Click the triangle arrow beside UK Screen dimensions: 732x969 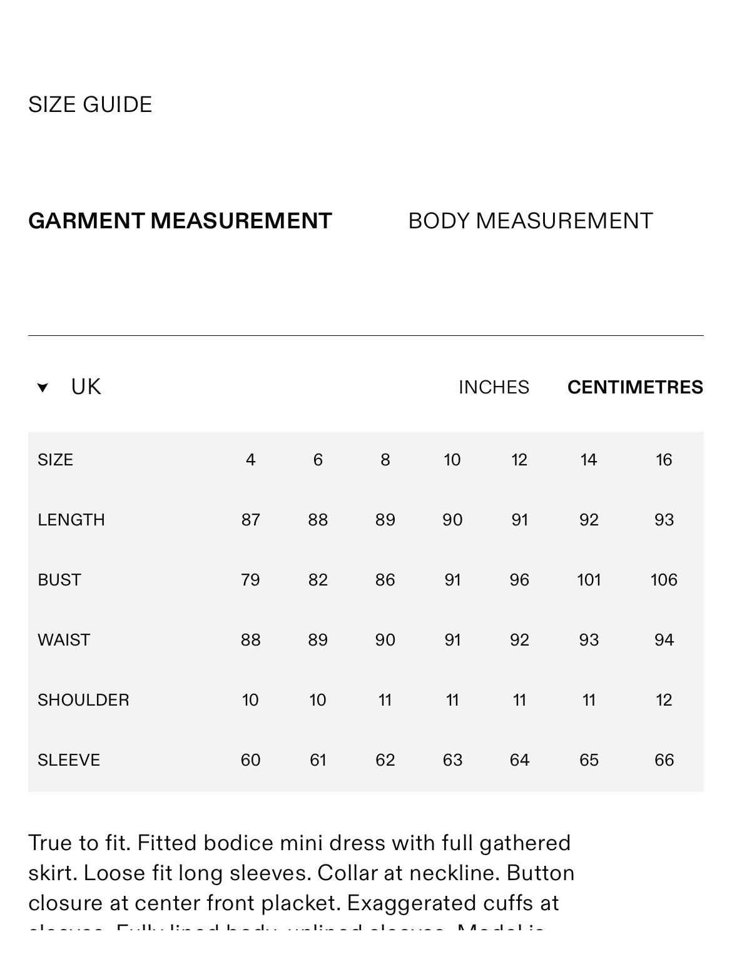click(x=43, y=388)
